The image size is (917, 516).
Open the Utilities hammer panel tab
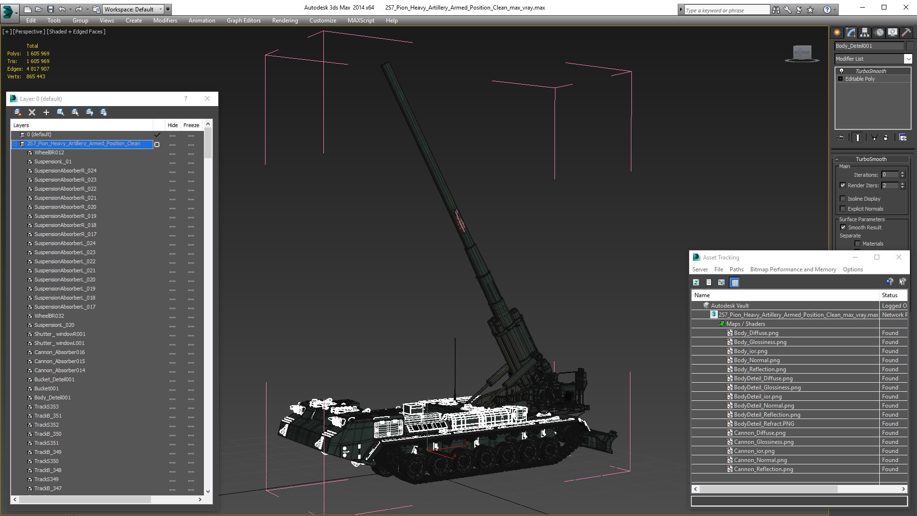pos(906,32)
